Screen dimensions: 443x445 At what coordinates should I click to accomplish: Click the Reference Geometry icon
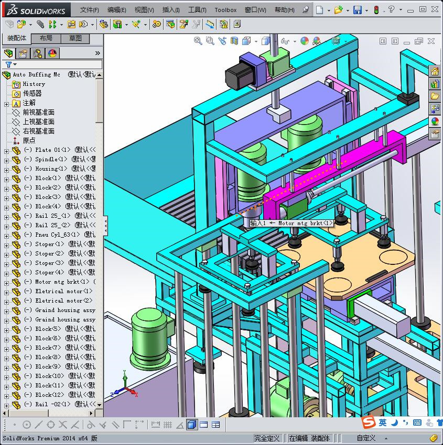pyautogui.click(x=136, y=25)
